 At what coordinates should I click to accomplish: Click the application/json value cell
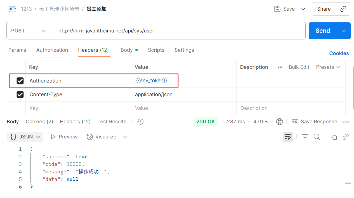184,95
